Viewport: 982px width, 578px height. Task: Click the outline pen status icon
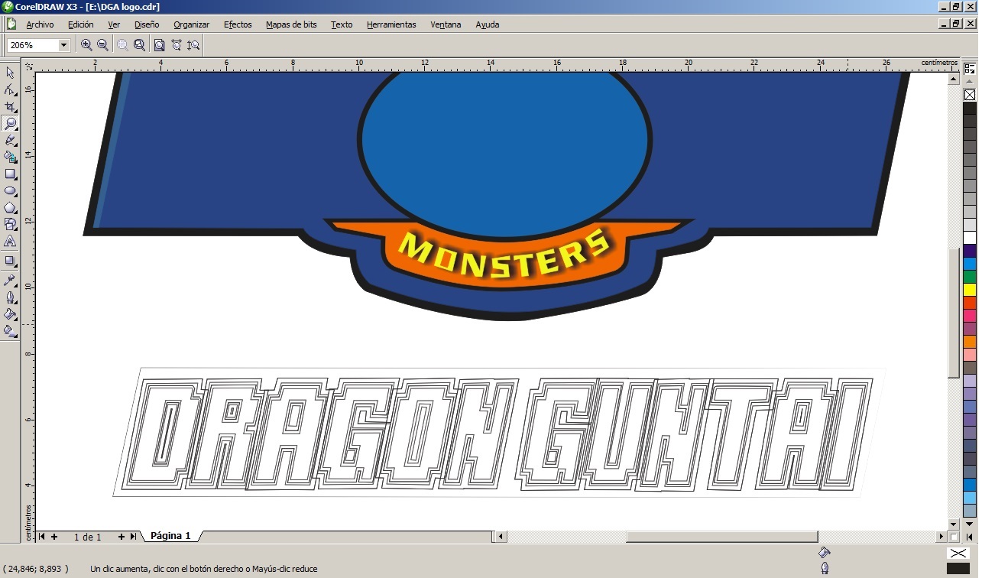coord(825,568)
